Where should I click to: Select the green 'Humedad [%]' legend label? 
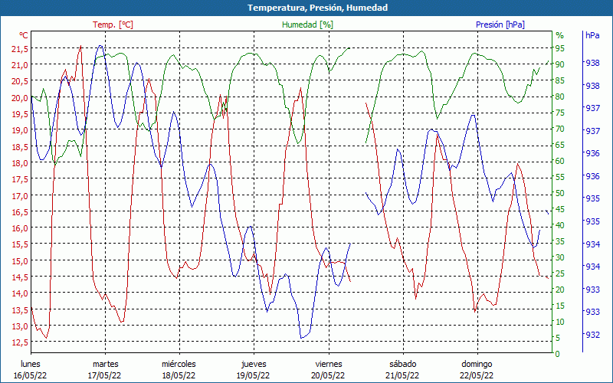click(308, 25)
